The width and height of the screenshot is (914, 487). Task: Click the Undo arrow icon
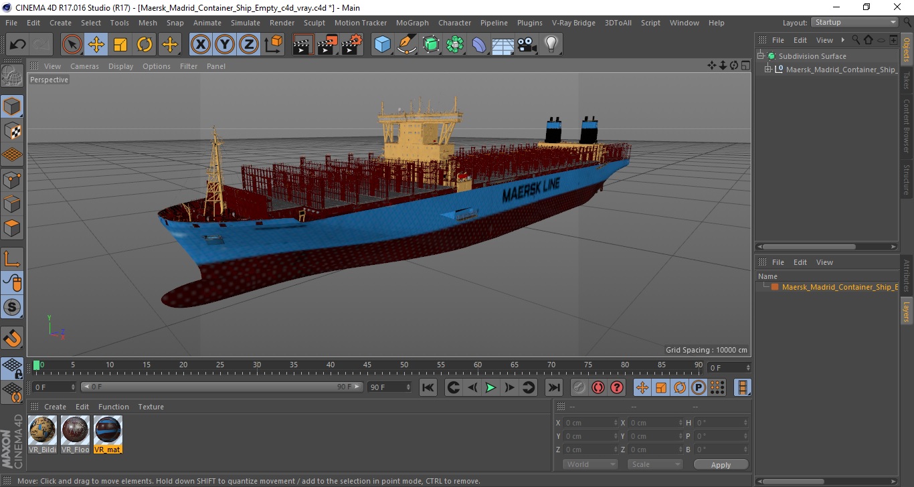click(x=17, y=45)
